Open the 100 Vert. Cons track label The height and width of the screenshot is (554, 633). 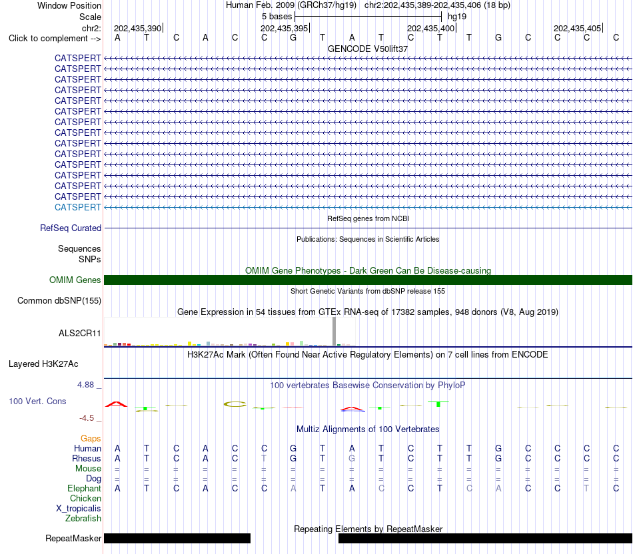click(37, 401)
